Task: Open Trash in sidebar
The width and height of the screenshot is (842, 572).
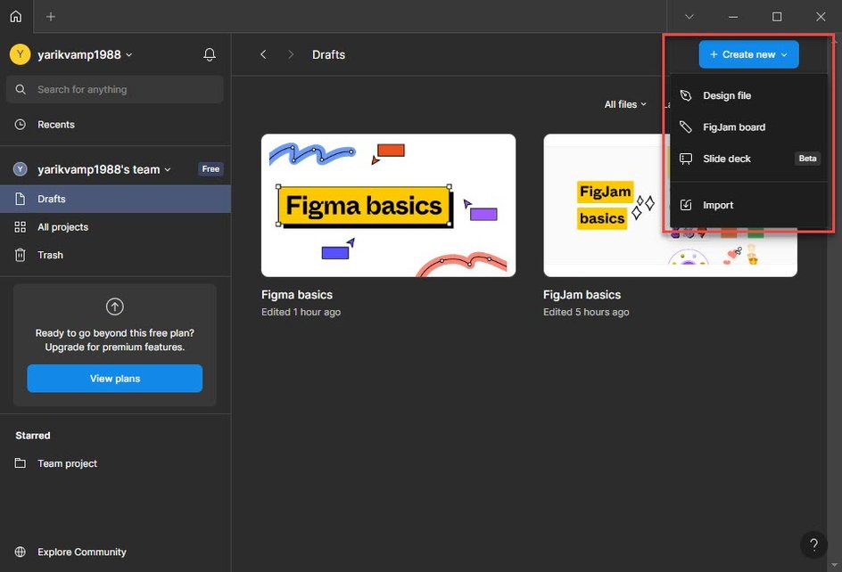Action: (115, 255)
